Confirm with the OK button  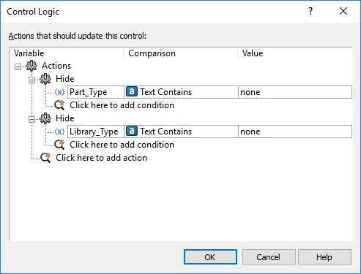210,257
